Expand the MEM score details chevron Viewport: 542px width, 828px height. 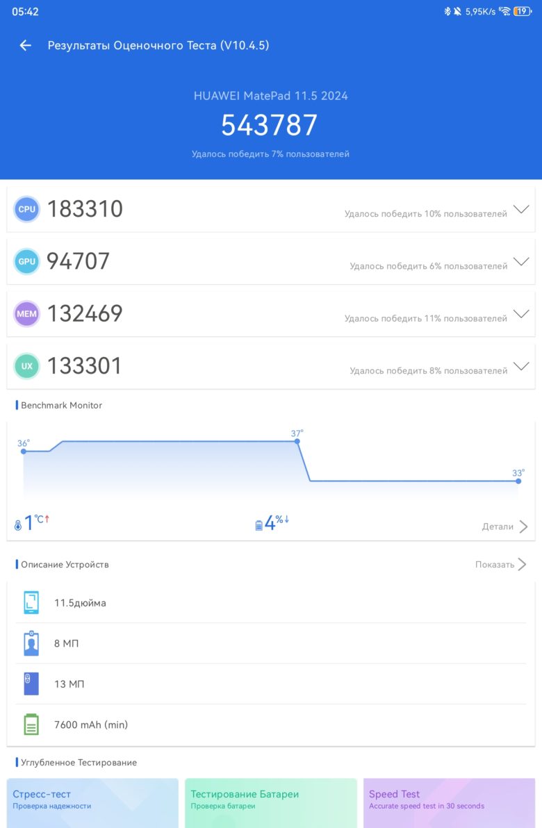pyautogui.click(x=521, y=314)
